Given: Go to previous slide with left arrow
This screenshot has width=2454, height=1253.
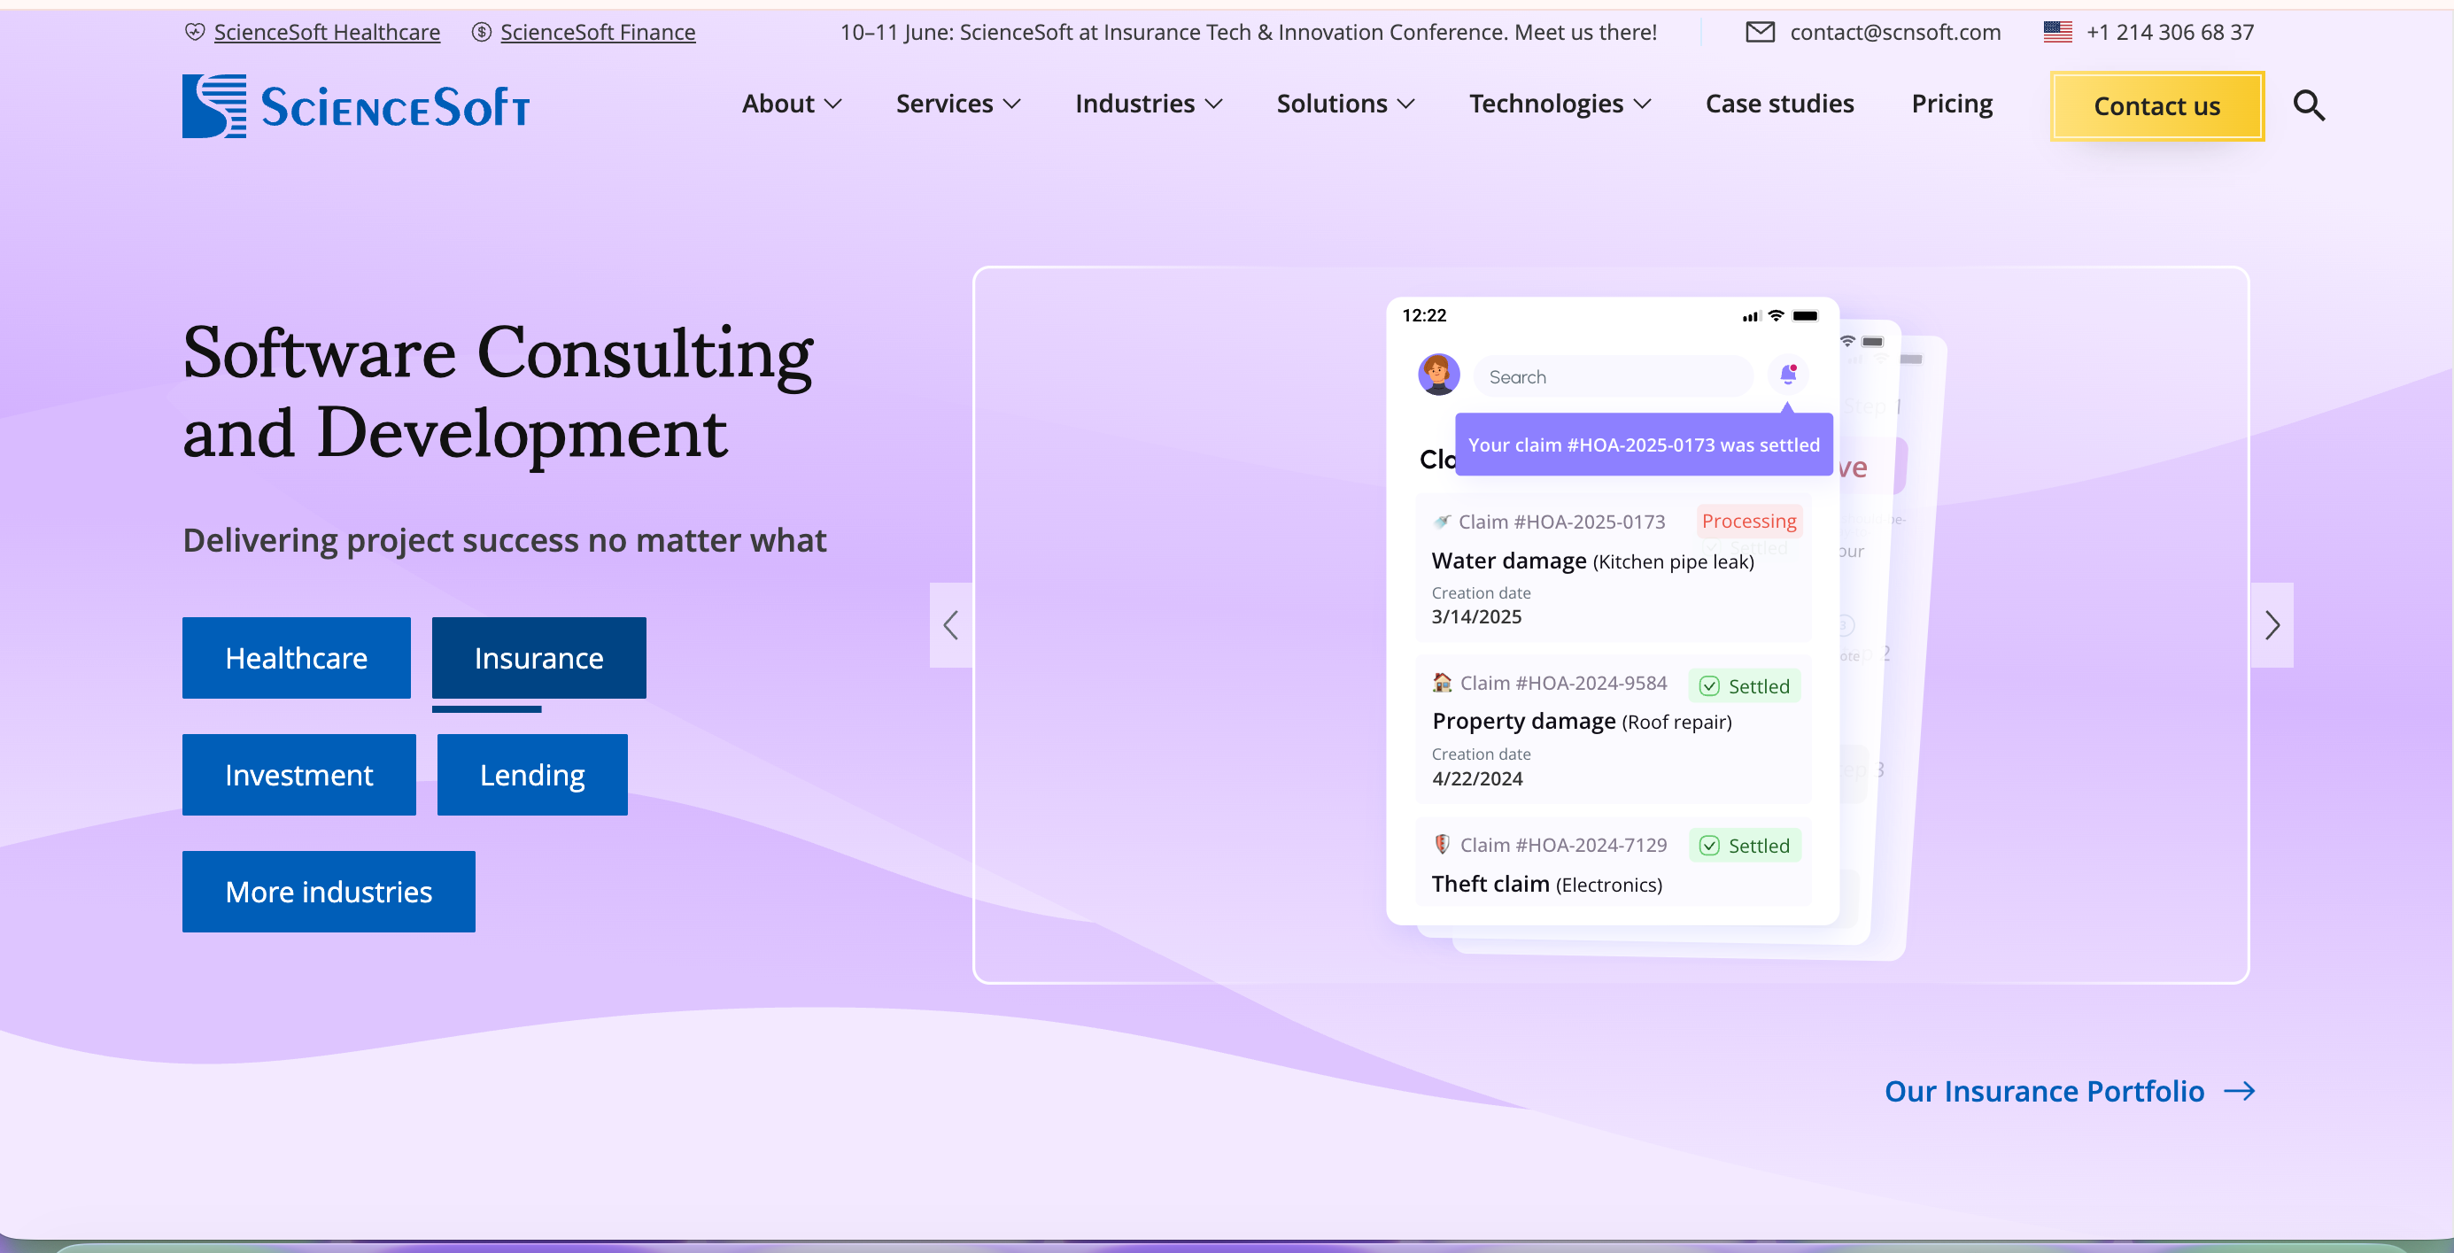Looking at the screenshot, I should (951, 625).
